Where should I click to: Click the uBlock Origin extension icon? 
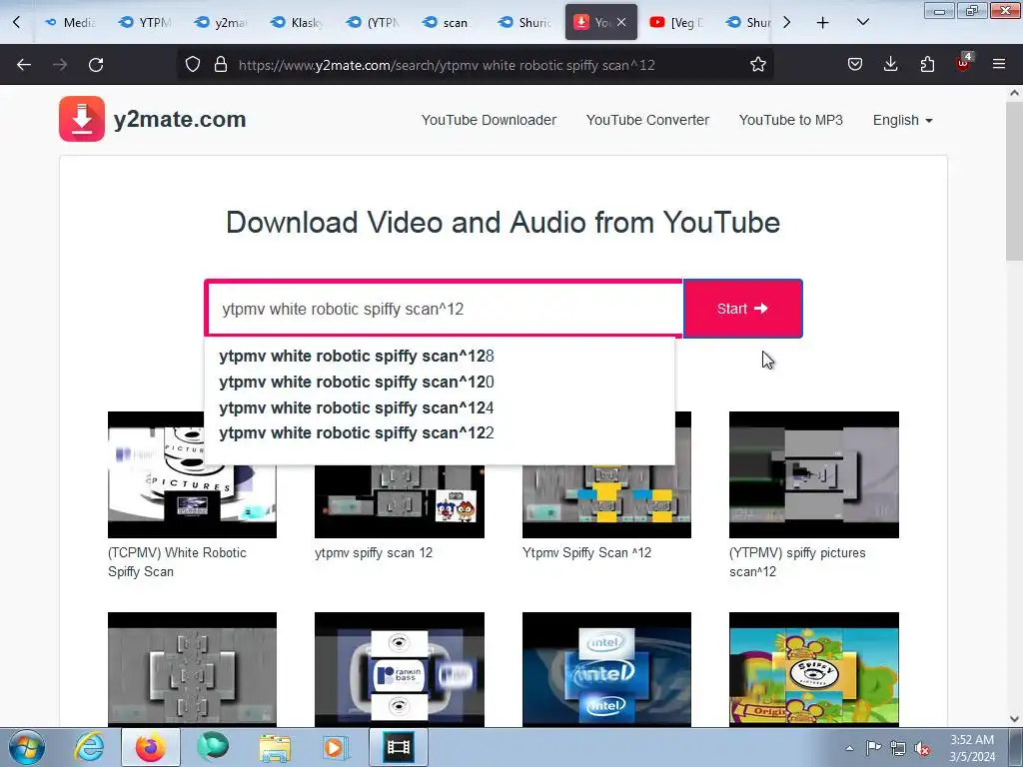(964, 63)
